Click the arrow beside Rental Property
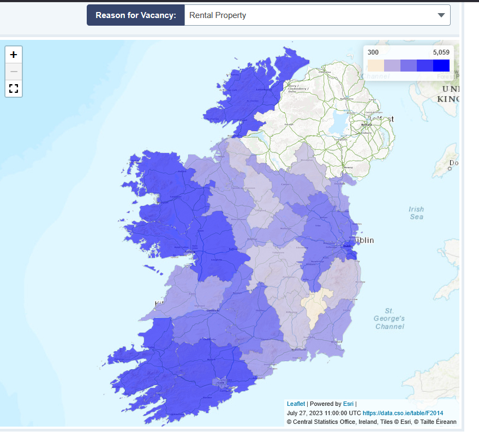The width and height of the screenshot is (479, 437). click(x=441, y=15)
